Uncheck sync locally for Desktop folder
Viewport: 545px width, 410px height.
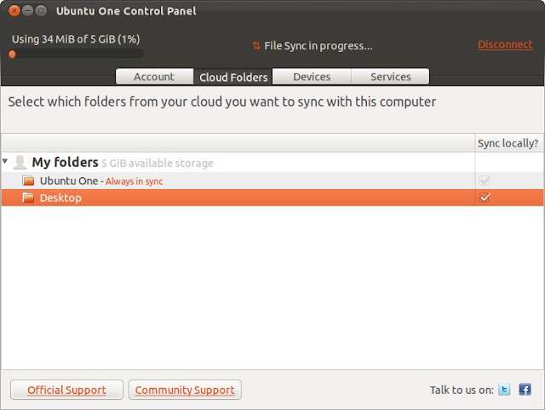click(x=485, y=198)
